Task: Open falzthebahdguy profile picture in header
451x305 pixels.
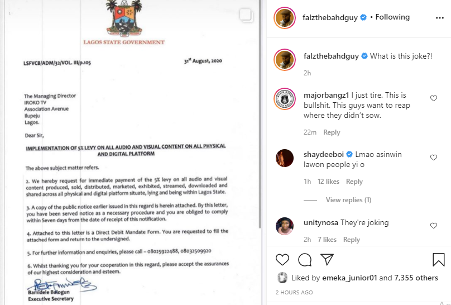Action: [x=285, y=18]
